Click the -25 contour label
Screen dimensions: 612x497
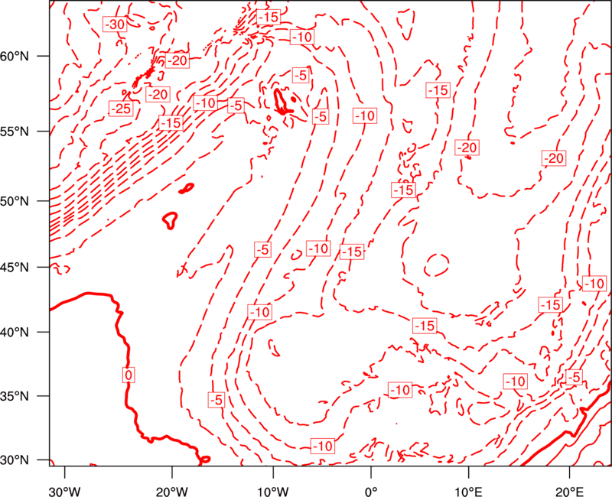pyautogui.click(x=121, y=109)
